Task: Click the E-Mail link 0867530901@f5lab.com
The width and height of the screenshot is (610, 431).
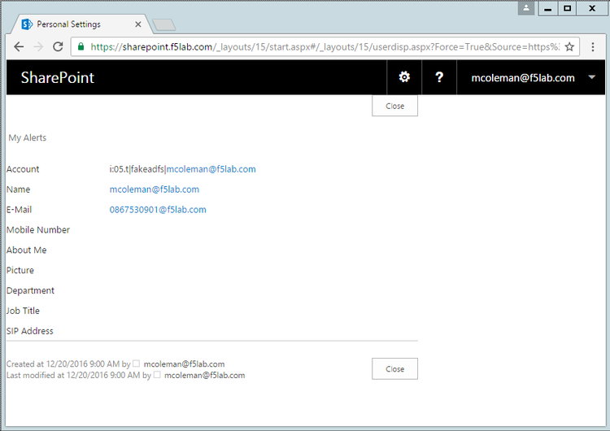Action: tap(158, 210)
